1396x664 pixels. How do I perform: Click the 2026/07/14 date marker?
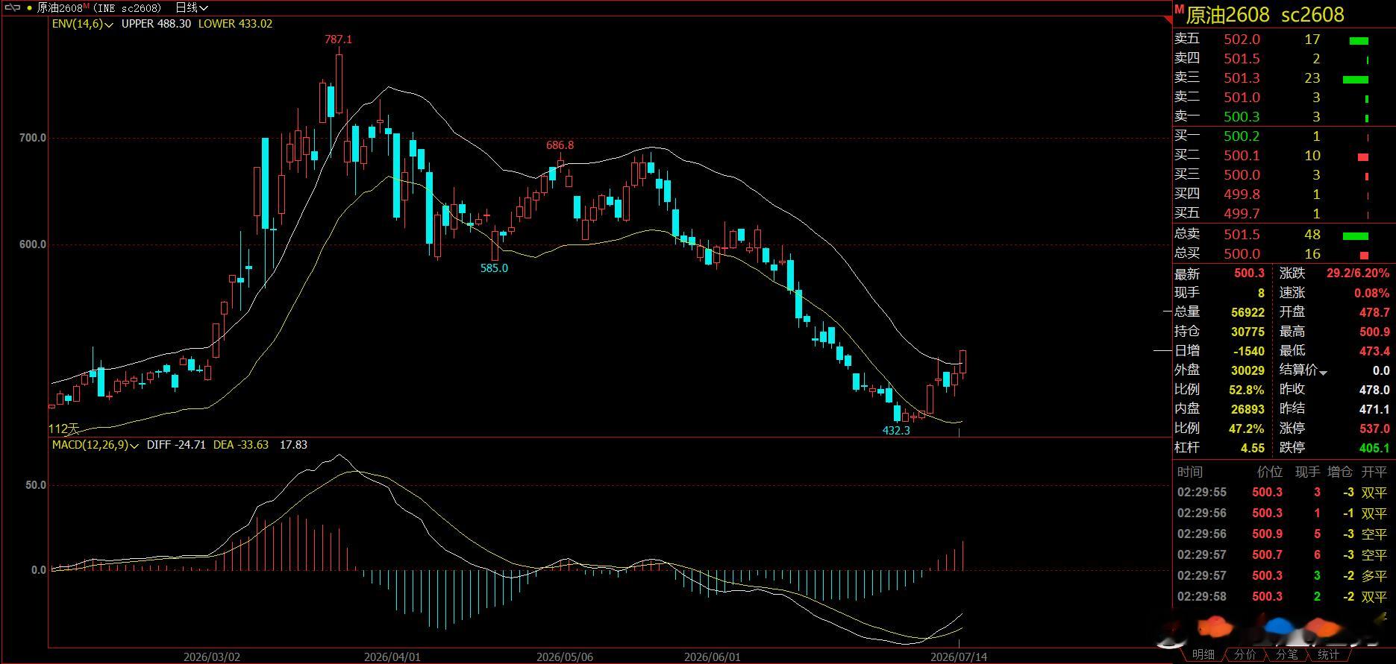click(x=959, y=657)
